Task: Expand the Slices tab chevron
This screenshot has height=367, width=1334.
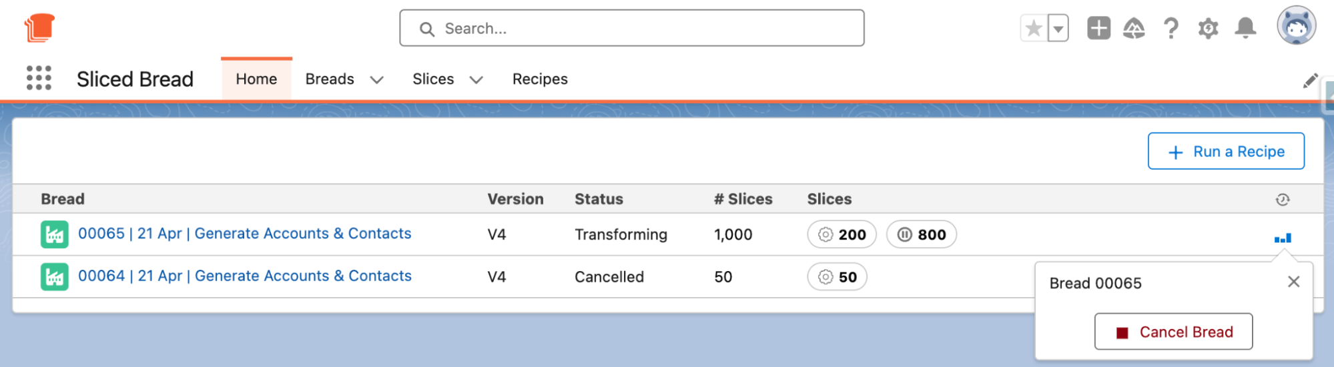Action: pos(476,80)
